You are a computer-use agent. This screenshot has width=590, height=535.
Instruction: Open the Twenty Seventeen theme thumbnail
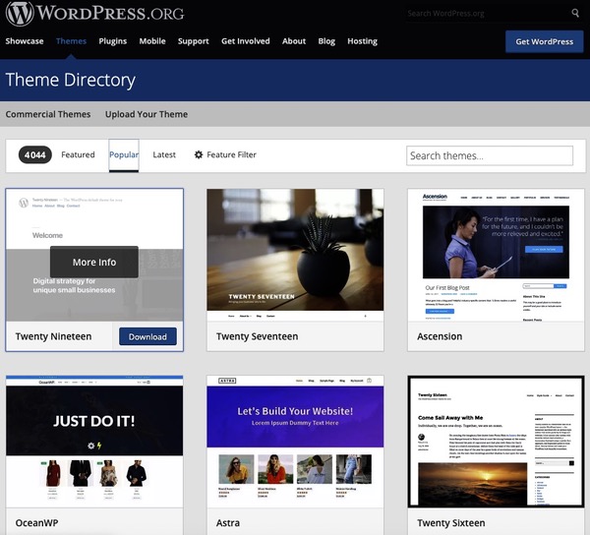pyautogui.click(x=295, y=255)
